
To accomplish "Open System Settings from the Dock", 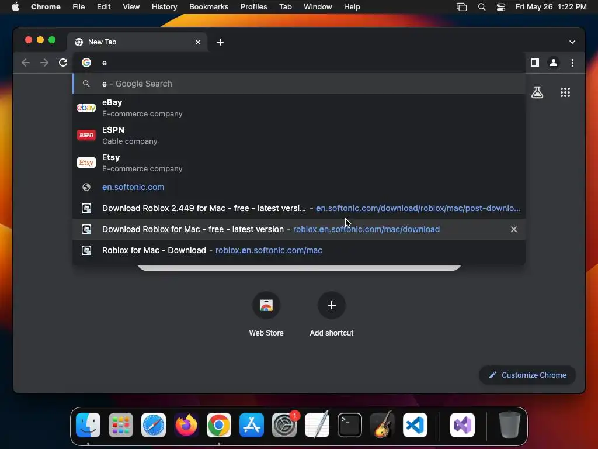I will coord(284,425).
